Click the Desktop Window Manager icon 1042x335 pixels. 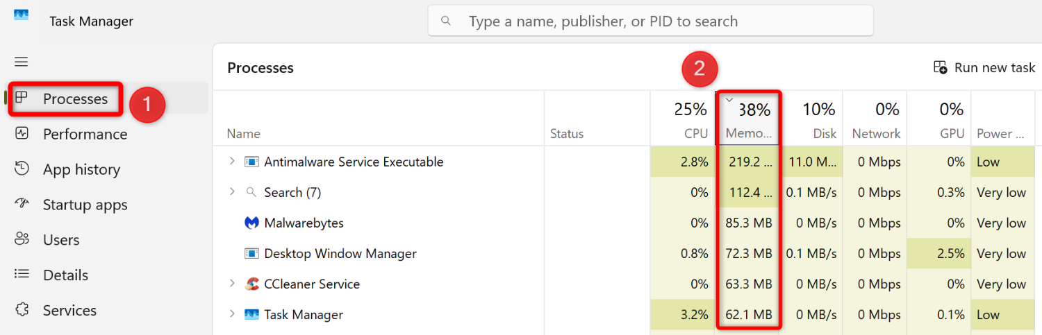[x=251, y=253]
